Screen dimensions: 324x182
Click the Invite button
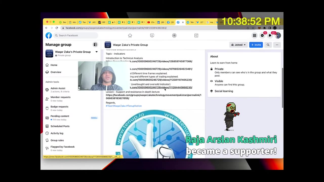[x=256, y=45]
